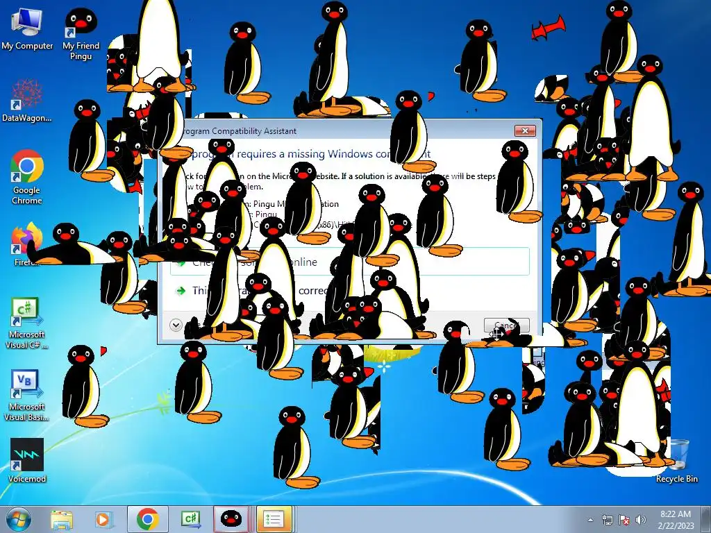
Task: Open My Friend Pingu shortcut
Action: (81, 34)
